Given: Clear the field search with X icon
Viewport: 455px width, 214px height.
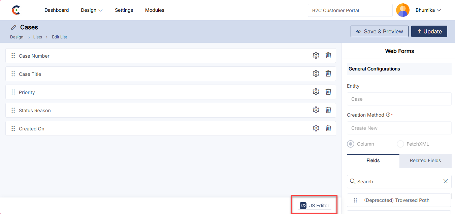Looking at the screenshot, I should tap(445, 181).
